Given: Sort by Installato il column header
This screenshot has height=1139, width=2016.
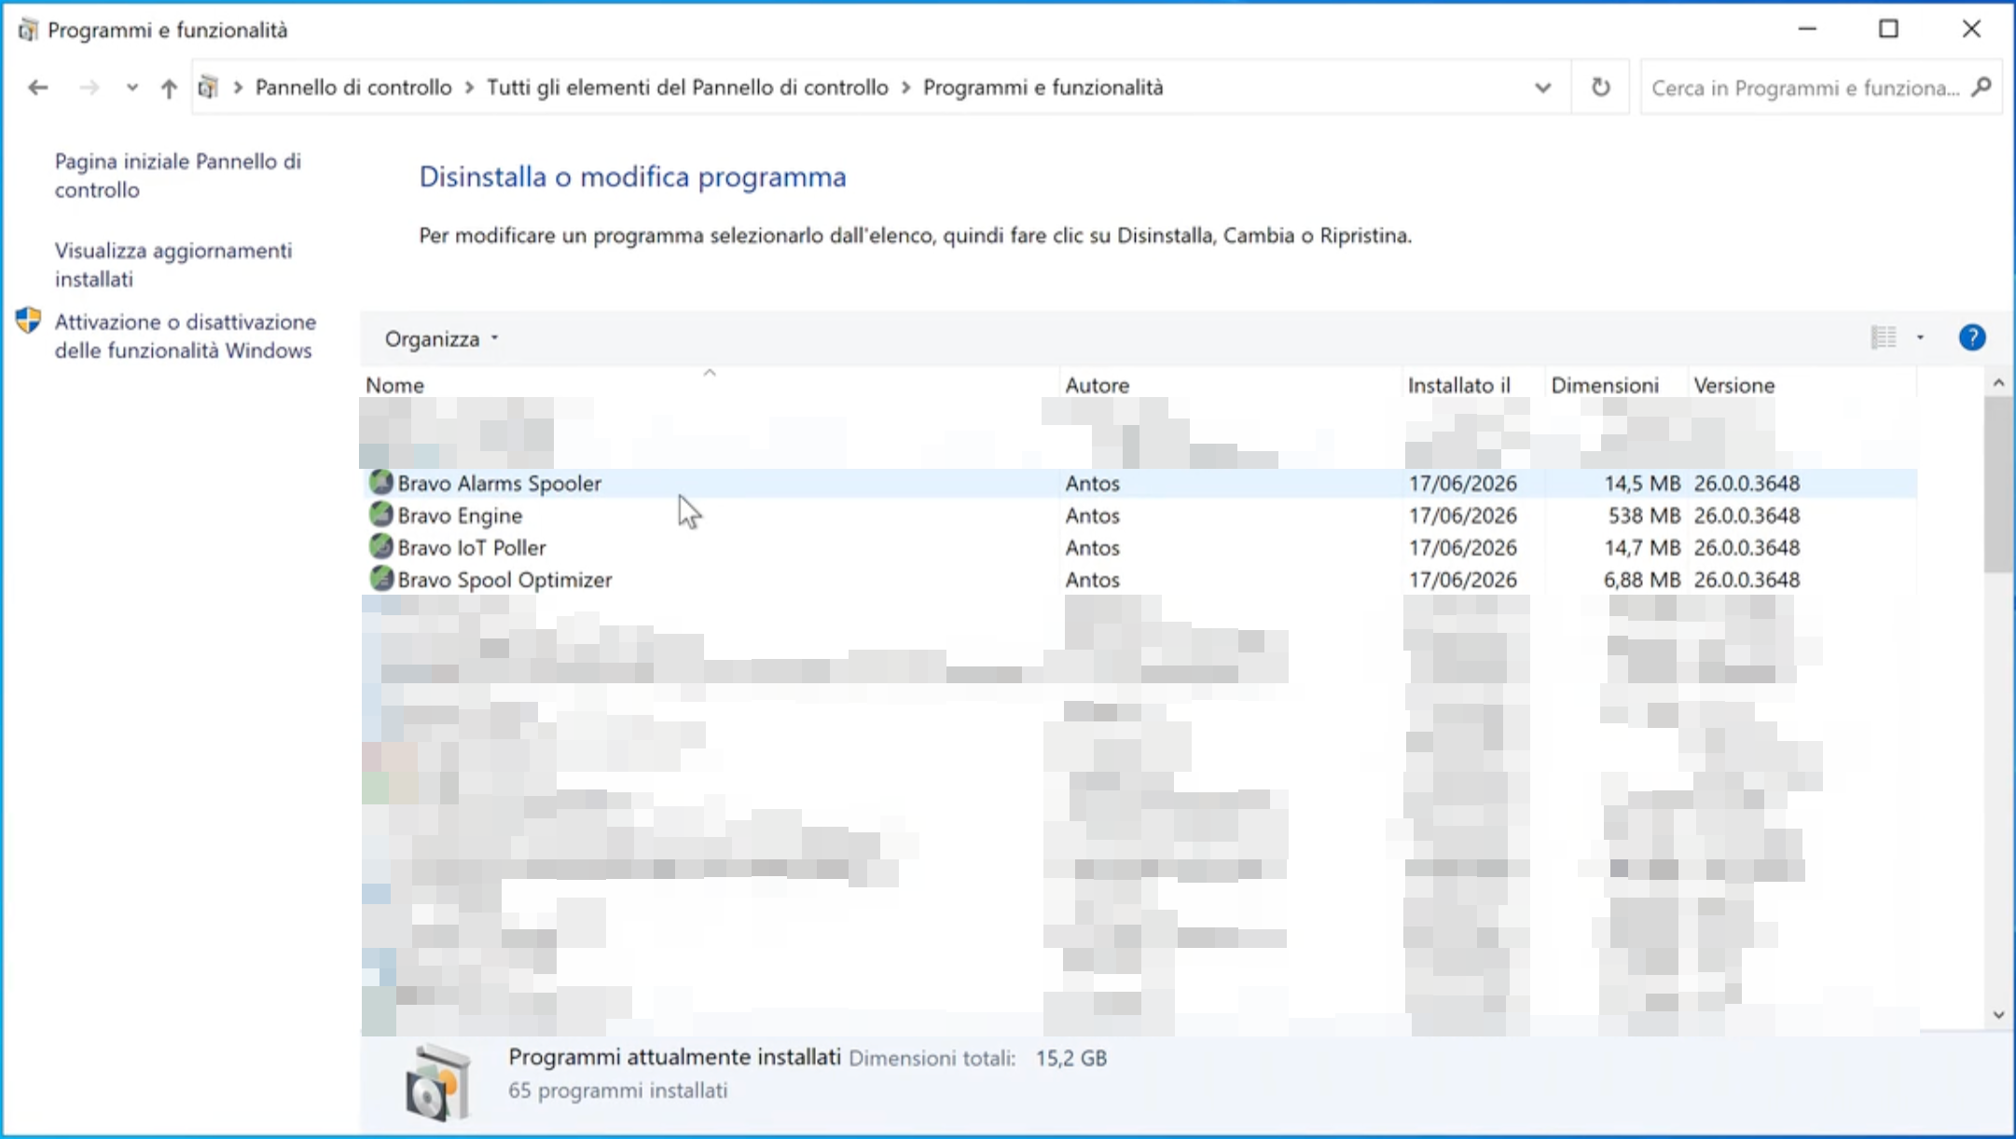Looking at the screenshot, I should pos(1472,385).
